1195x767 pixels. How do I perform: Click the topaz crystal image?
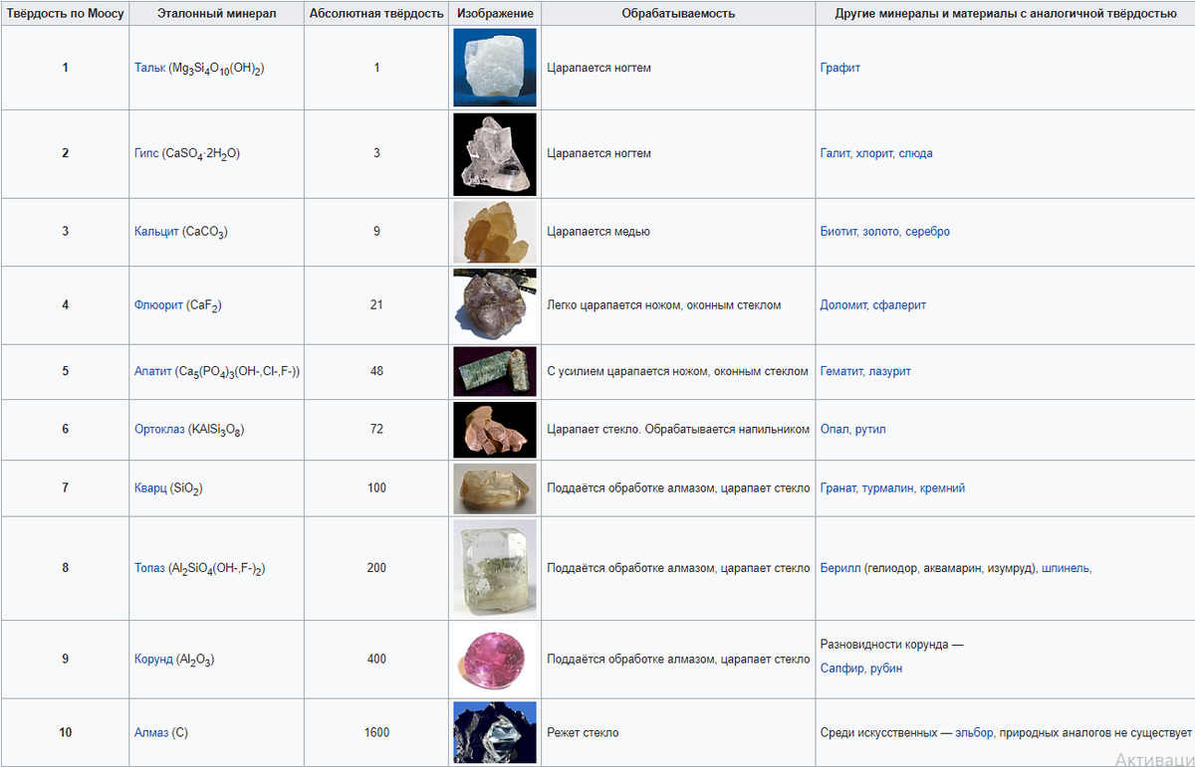pyautogui.click(x=495, y=567)
